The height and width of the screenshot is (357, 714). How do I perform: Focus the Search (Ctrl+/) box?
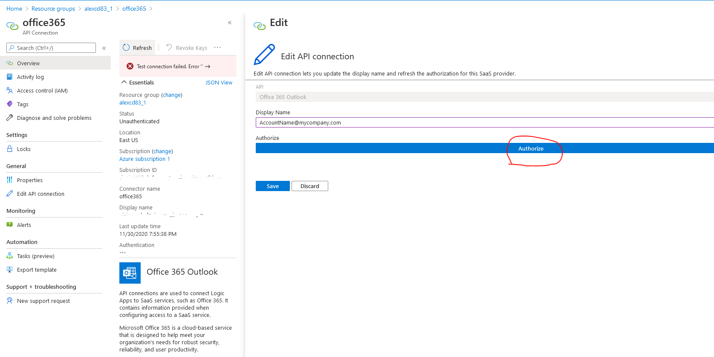point(51,48)
